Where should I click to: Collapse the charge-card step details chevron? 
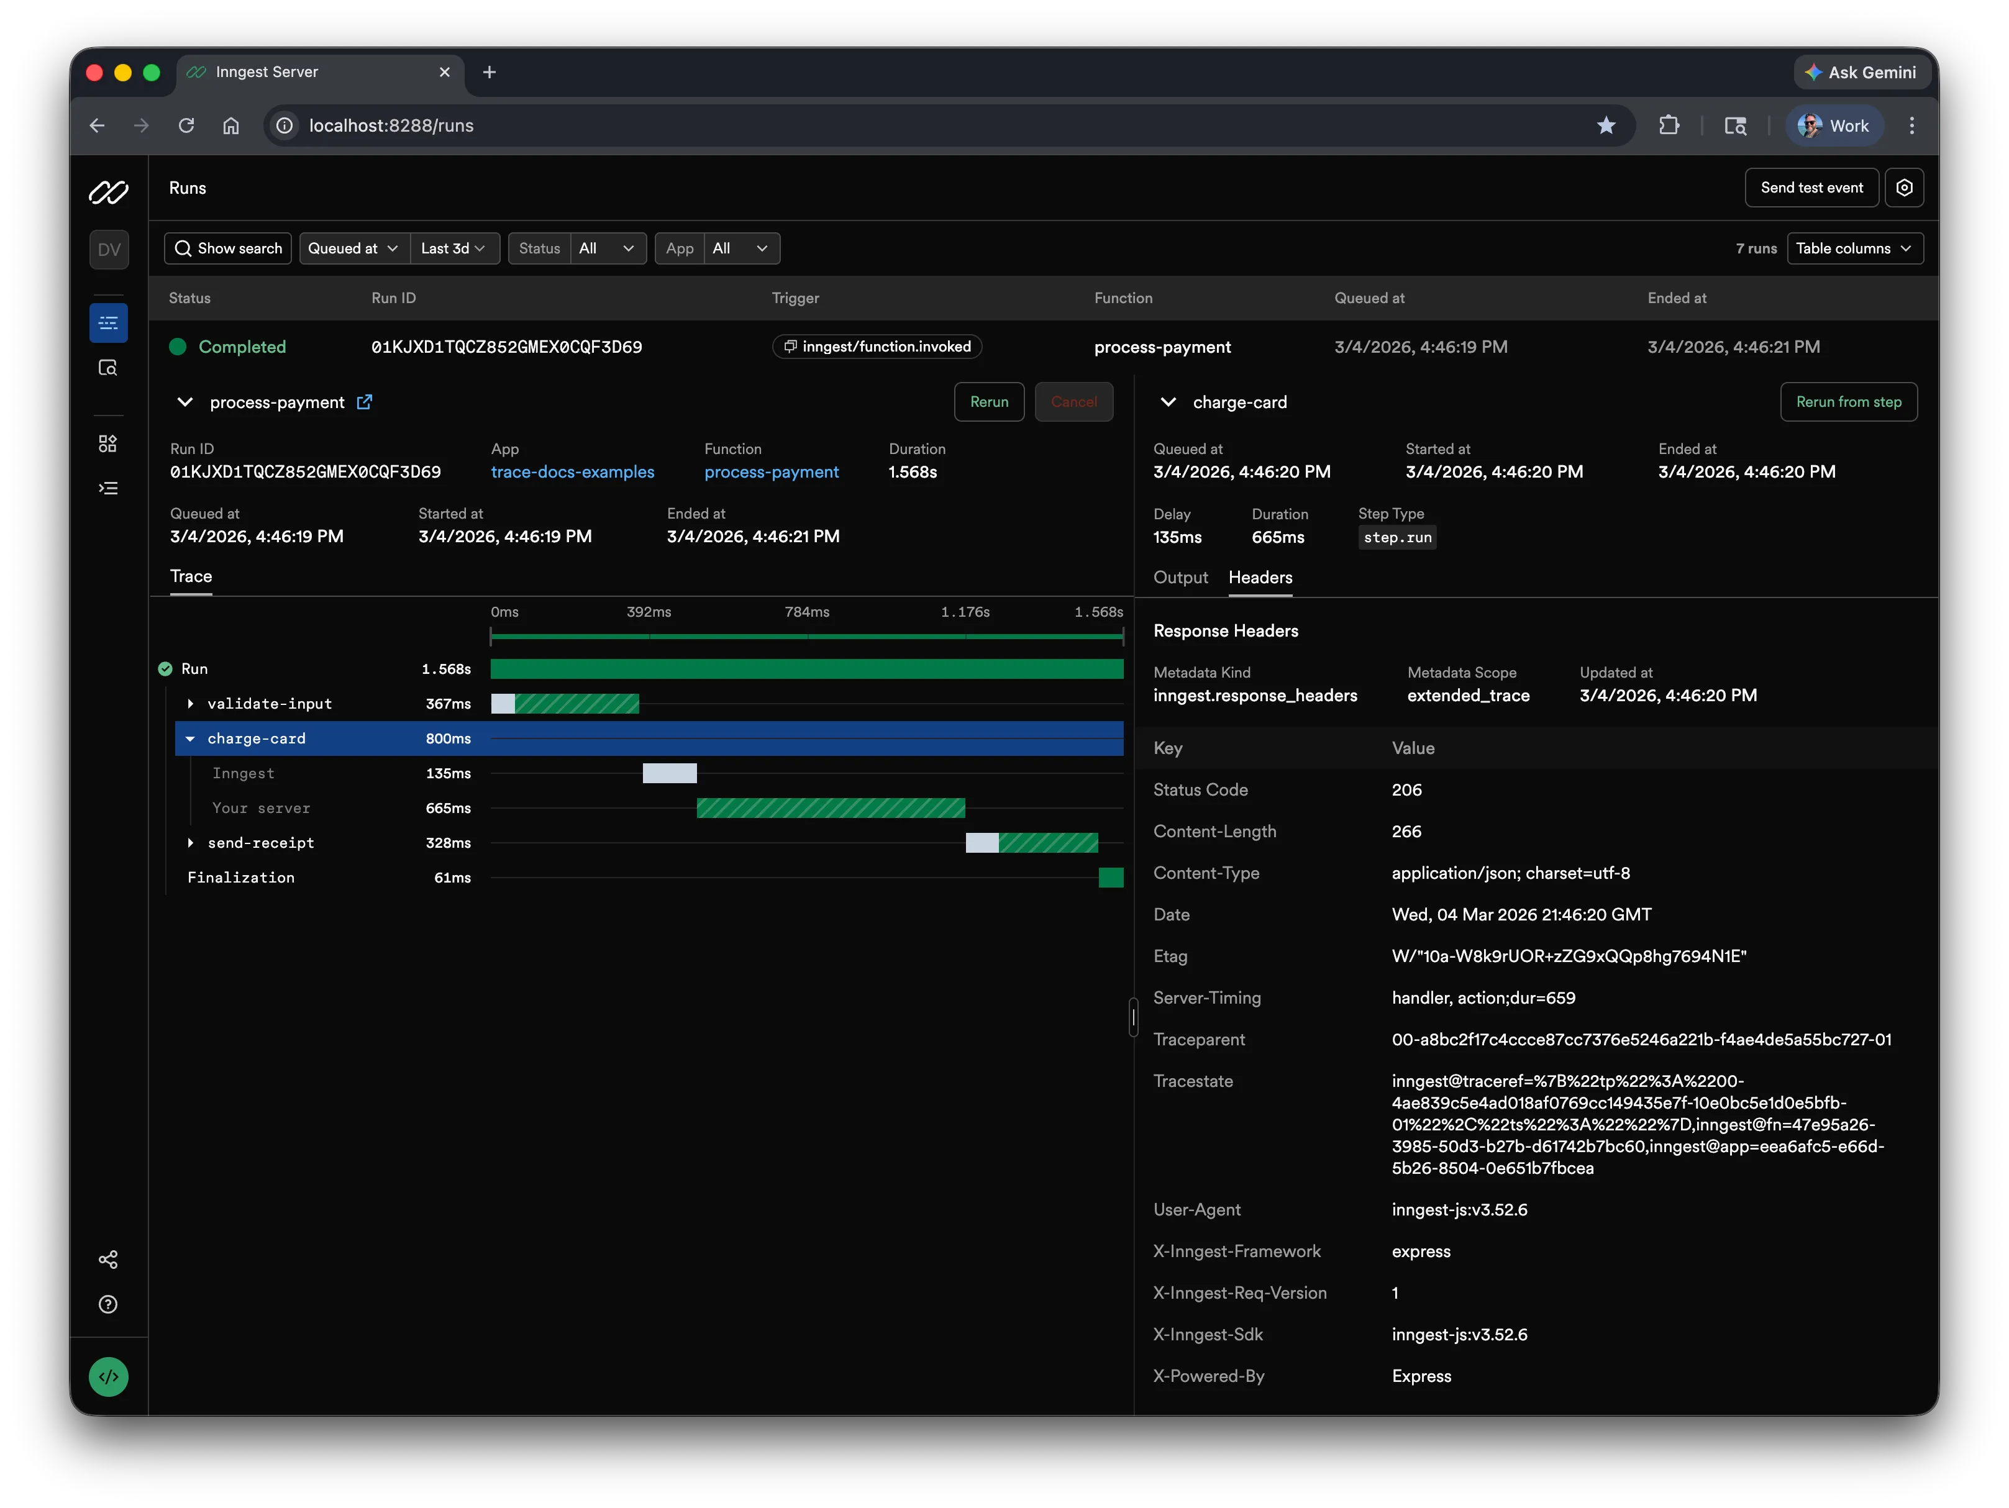[x=1168, y=402]
